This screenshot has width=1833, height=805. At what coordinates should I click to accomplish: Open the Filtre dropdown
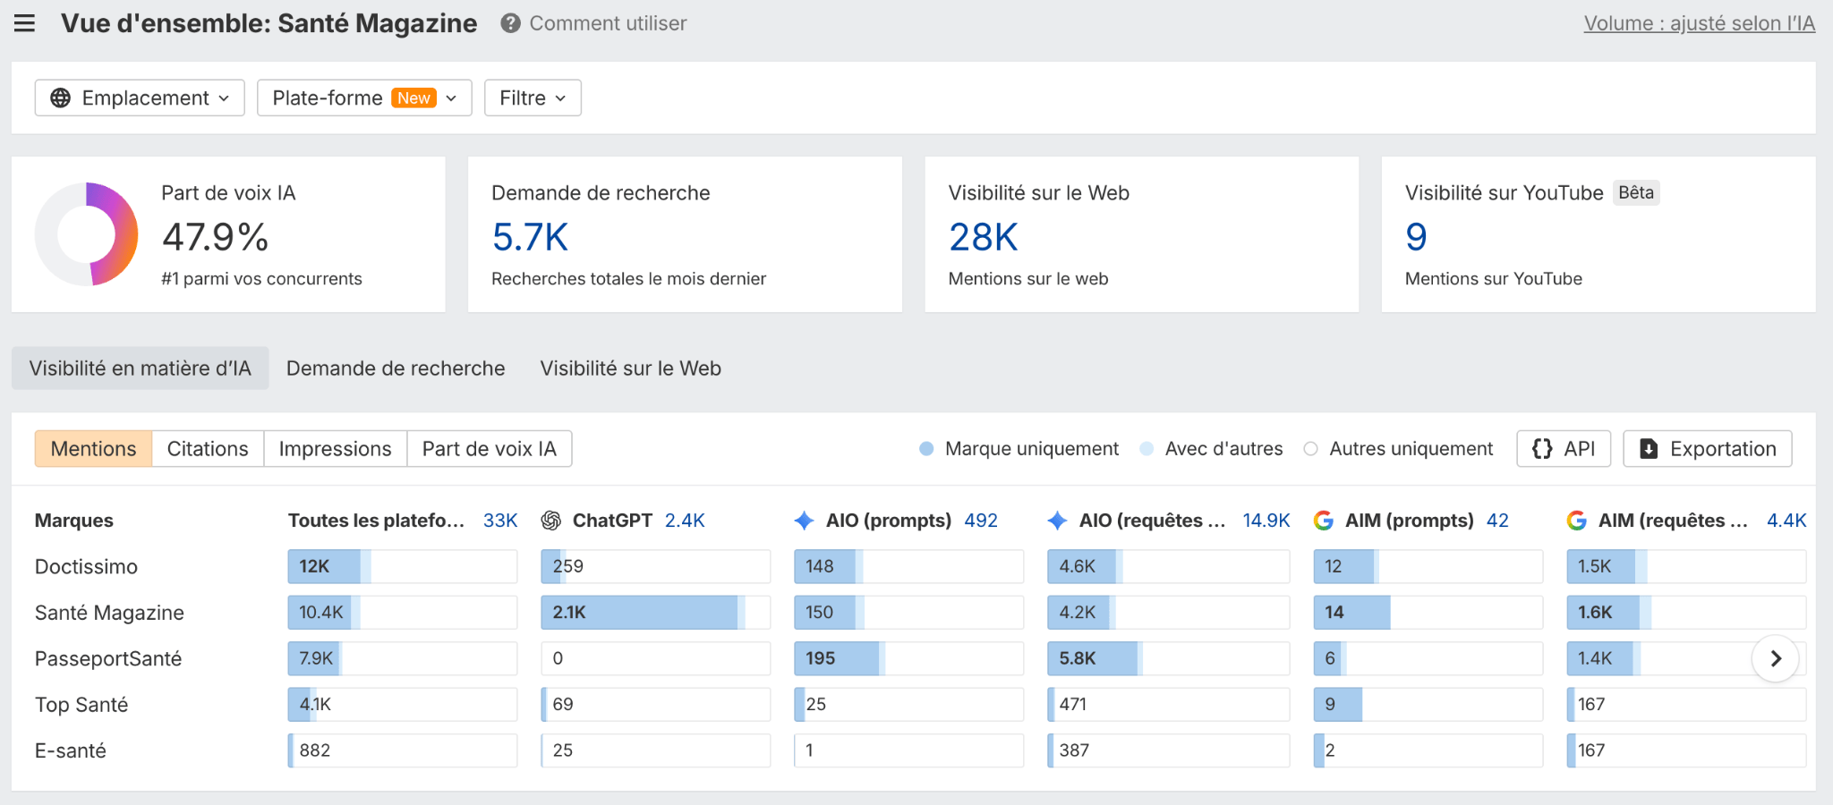click(533, 97)
